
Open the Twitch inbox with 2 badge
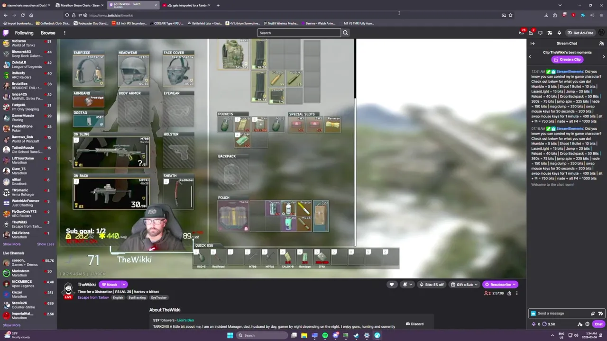pyautogui.click(x=531, y=33)
